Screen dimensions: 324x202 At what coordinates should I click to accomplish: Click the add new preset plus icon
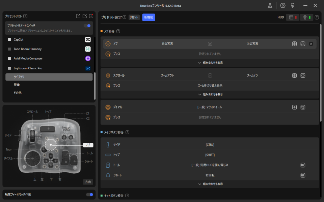click(91, 16)
